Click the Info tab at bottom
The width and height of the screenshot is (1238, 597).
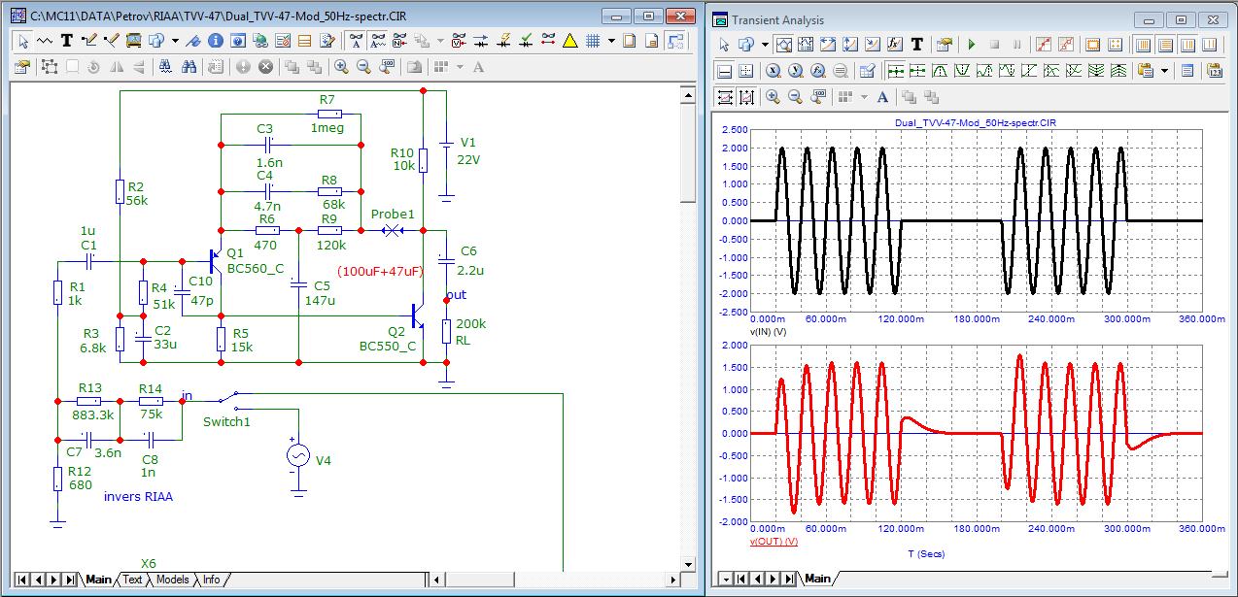211,580
